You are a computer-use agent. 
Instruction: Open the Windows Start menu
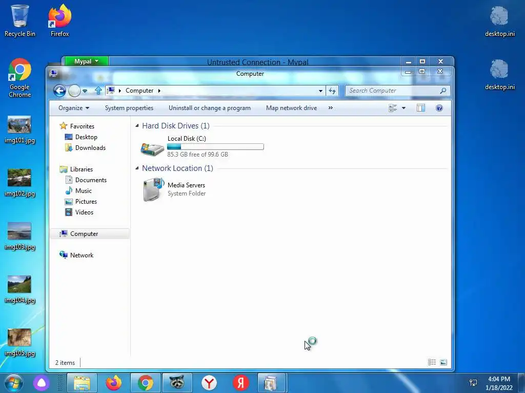pyautogui.click(x=13, y=383)
